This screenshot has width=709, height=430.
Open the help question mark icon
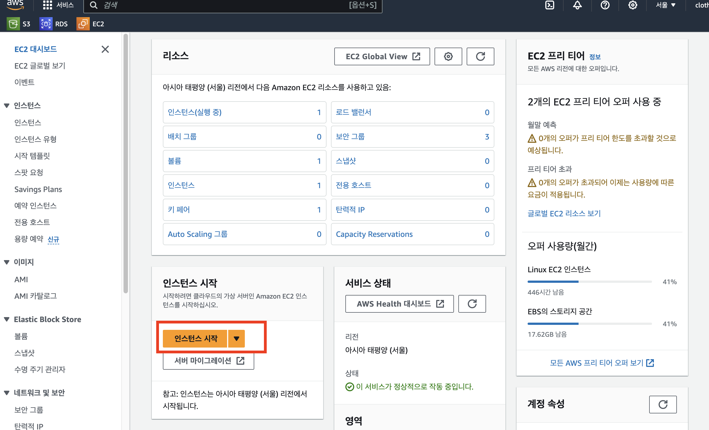pyautogui.click(x=605, y=5)
